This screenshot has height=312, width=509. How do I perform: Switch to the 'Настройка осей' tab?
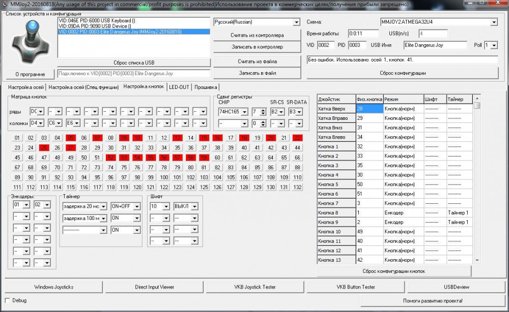[25, 87]
